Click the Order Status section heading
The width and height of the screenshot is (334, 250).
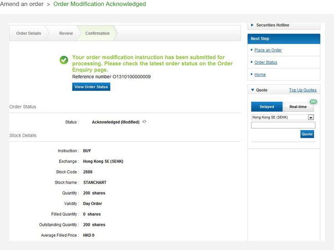click(x=23, y=107)
